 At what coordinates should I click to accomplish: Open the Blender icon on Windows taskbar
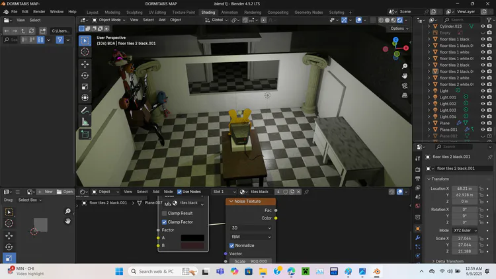376,272
